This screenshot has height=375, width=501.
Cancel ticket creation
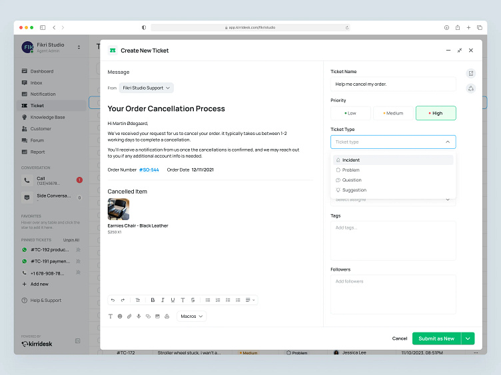point(400,338)
